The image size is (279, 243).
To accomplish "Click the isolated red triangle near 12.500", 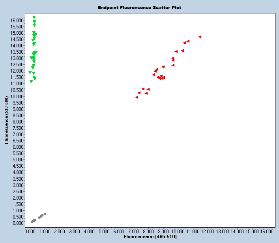I will [x=173, y=65].
